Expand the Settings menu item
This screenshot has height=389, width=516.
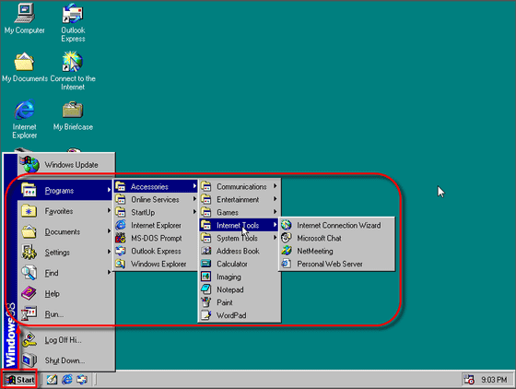(65, 252)
